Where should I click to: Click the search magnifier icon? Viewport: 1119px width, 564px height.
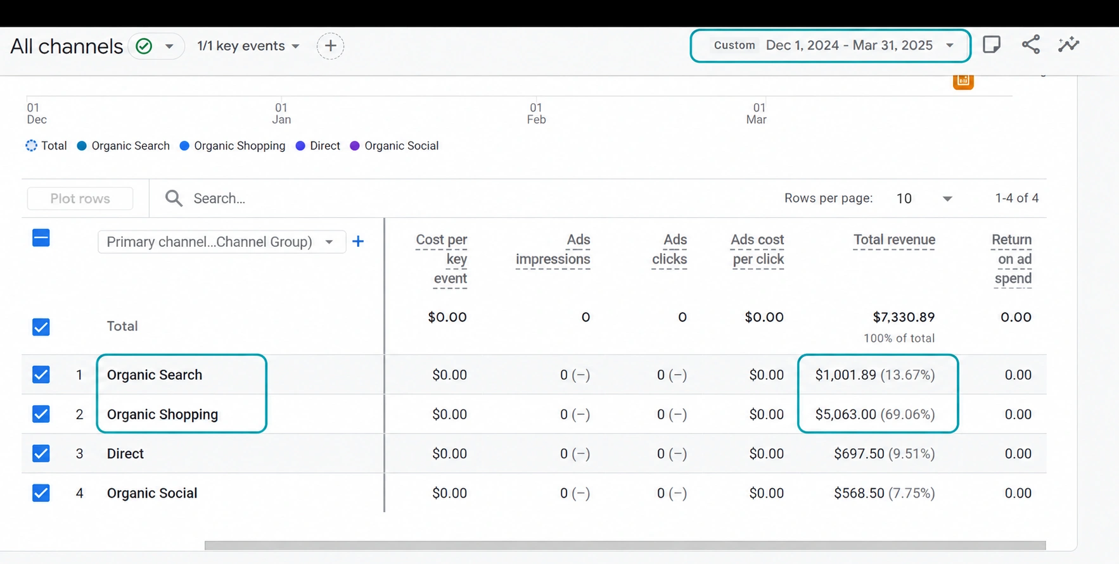click(174, 198)
